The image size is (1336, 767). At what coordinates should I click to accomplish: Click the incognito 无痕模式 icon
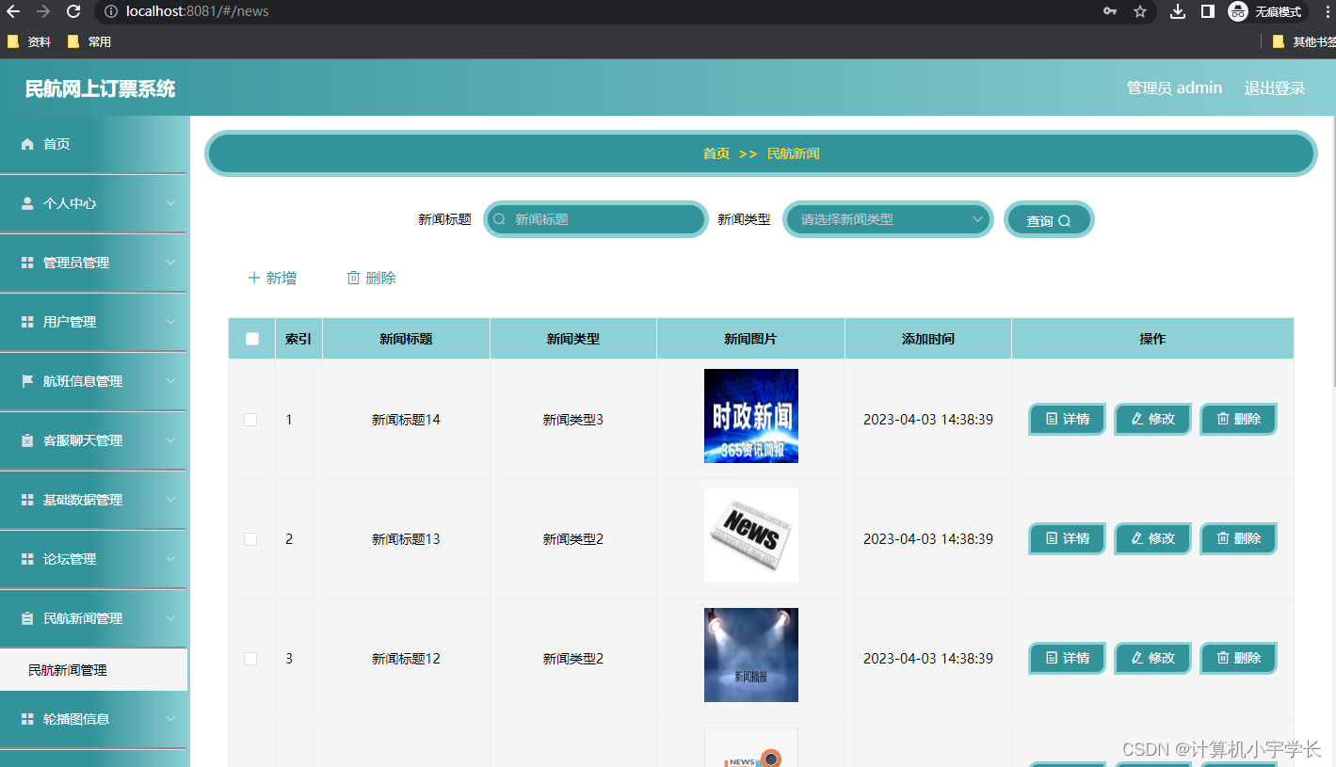tap(1237, 11)
